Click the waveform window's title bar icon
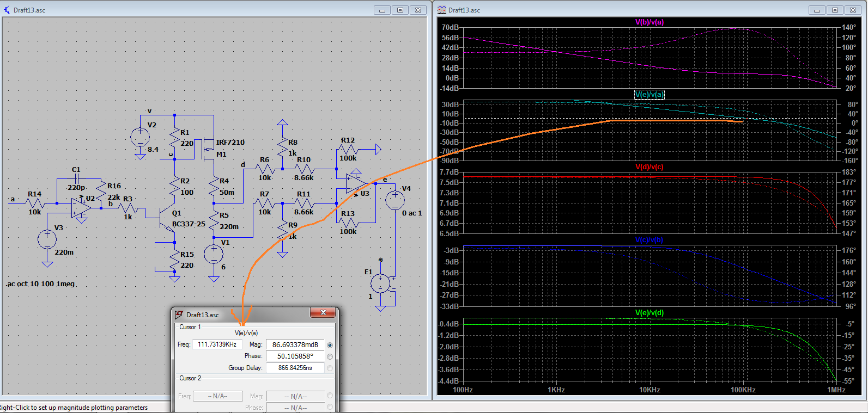Screen dimensions: 868x413 pyautogui.click(x=442, y=10)
